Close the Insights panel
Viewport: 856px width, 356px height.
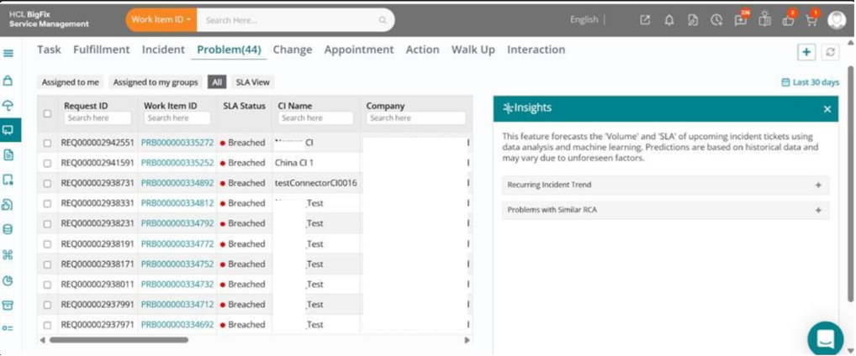tap(827, 109)
